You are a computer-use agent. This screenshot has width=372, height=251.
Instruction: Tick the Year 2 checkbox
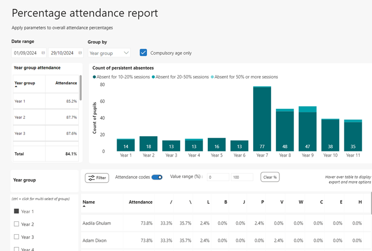pos(16,224)
